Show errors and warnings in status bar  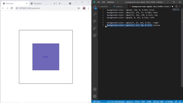(97, 102)
